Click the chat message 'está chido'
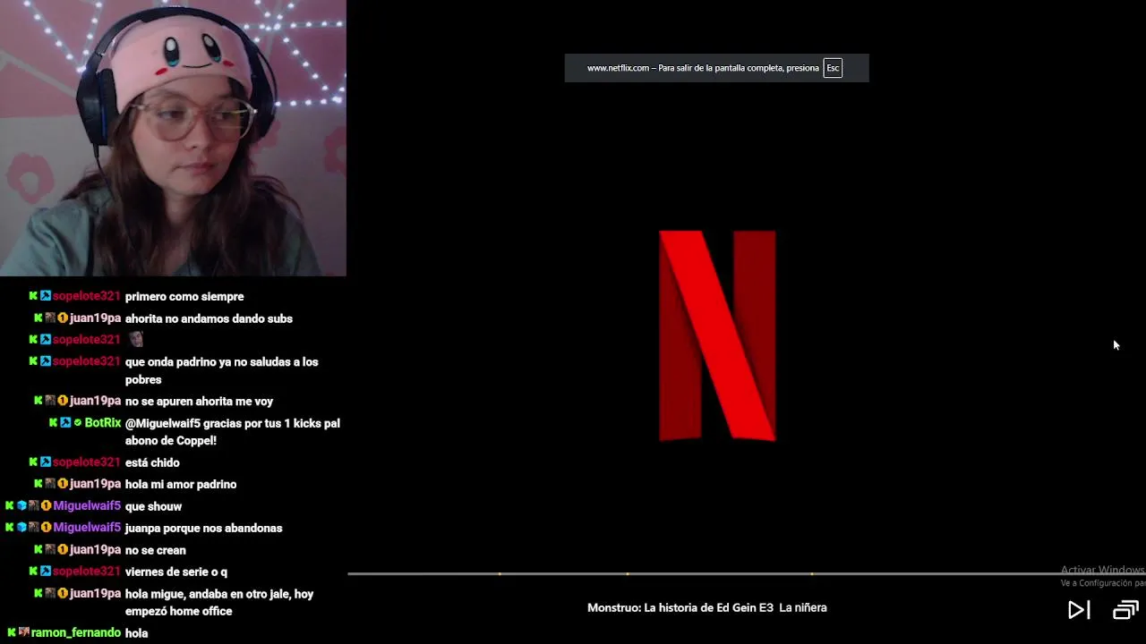The image size is (1146, 644). (x=152, y=462)
